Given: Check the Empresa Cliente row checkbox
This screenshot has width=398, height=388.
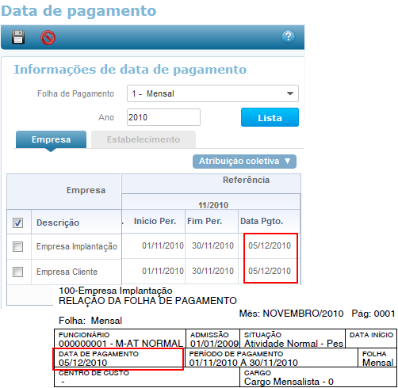Looking at the screenshot, I should [17, 272].
